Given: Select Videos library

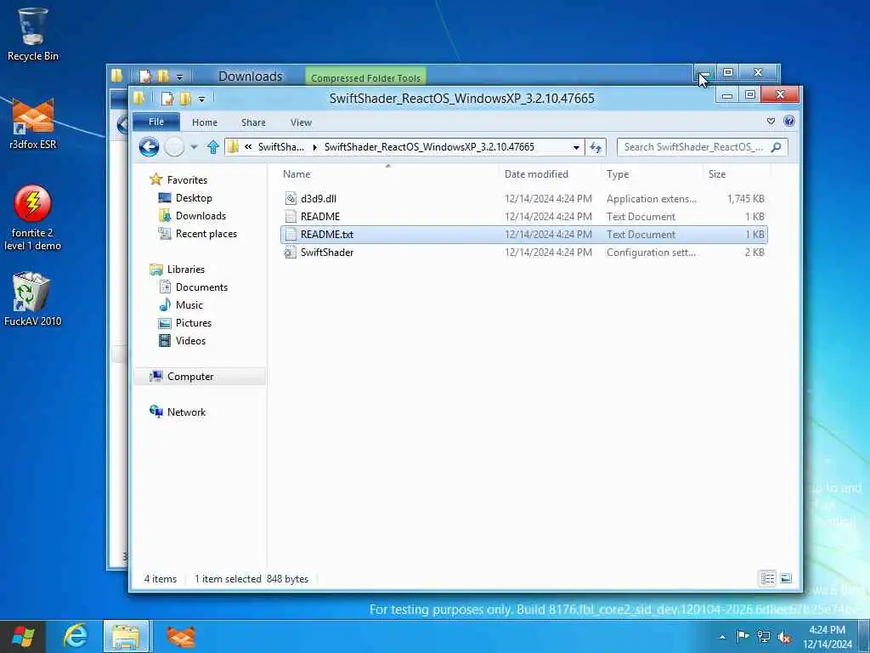Looking at the screenshot, I should tap(190, 341).
